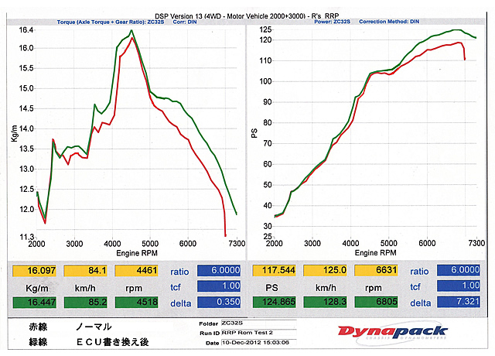Select green torque value 16.447

34,303
